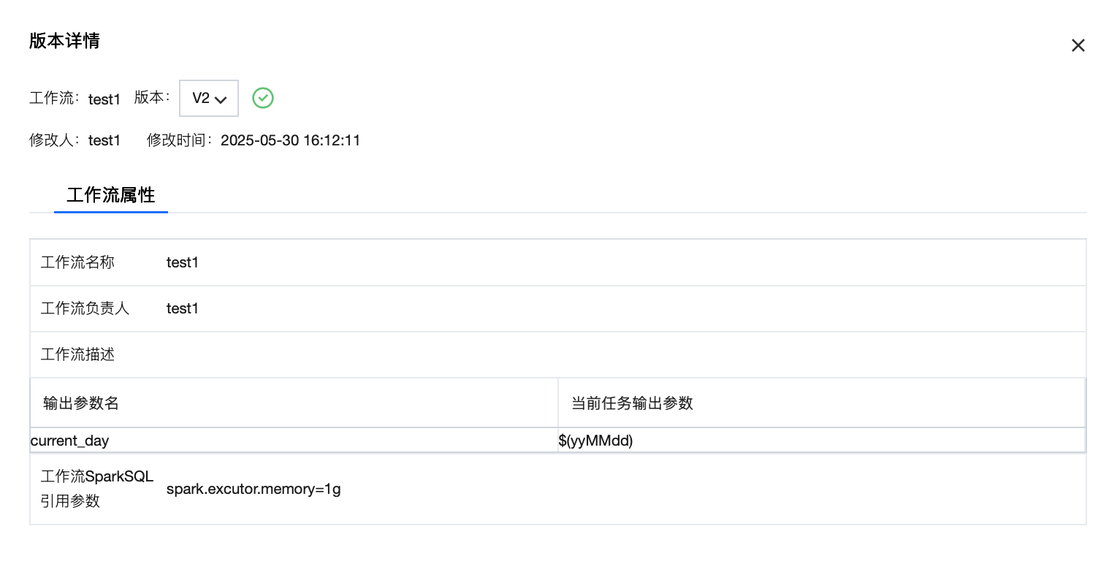Click the 工作流负责人 row label
1109x564 pixels.
[x=85, y=308]
